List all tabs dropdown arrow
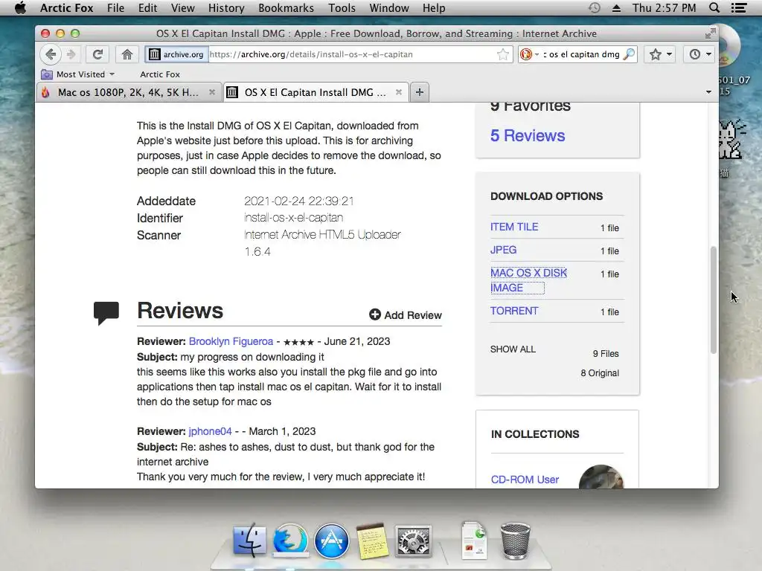This screenshot has width=762, height=571. tap(708, 92)
